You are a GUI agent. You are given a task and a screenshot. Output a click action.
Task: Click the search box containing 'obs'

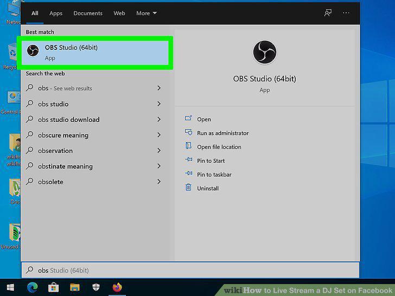pos(190,270)
